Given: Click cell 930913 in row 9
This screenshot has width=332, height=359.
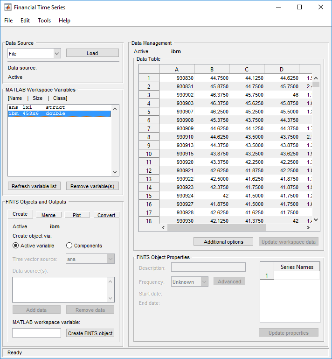Looking at the screenshot, I should click(177, 145).
